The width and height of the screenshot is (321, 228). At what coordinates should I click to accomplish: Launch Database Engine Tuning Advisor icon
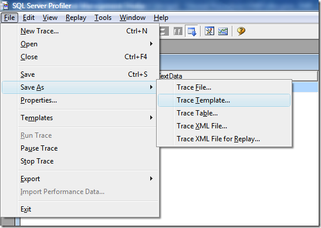point(210,31)
